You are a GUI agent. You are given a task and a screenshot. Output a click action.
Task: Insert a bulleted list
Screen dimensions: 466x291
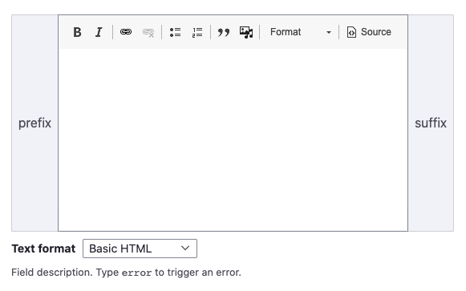[x=175, y=32]
